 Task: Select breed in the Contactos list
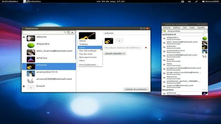[49, 87]
